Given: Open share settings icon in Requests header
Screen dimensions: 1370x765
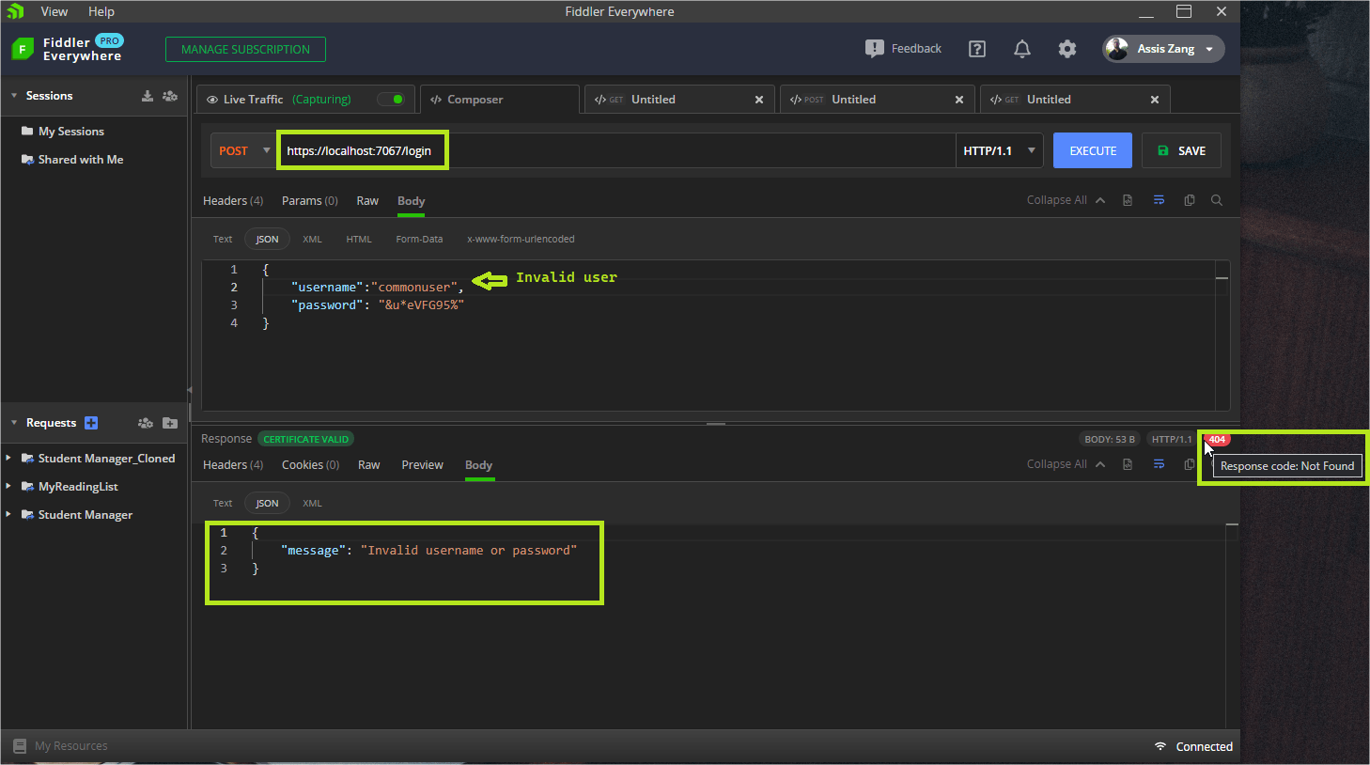Looking at the screenshot, I should pos(146,423).
